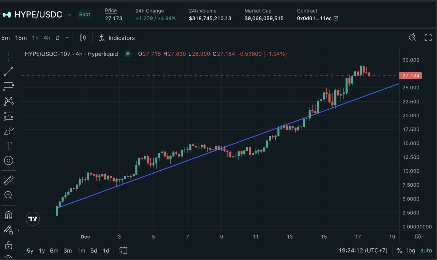This screenshot has width=437, height=260.
Task: Click the contract address 0x0d01...11ec
Action: [x=314, y=18]
